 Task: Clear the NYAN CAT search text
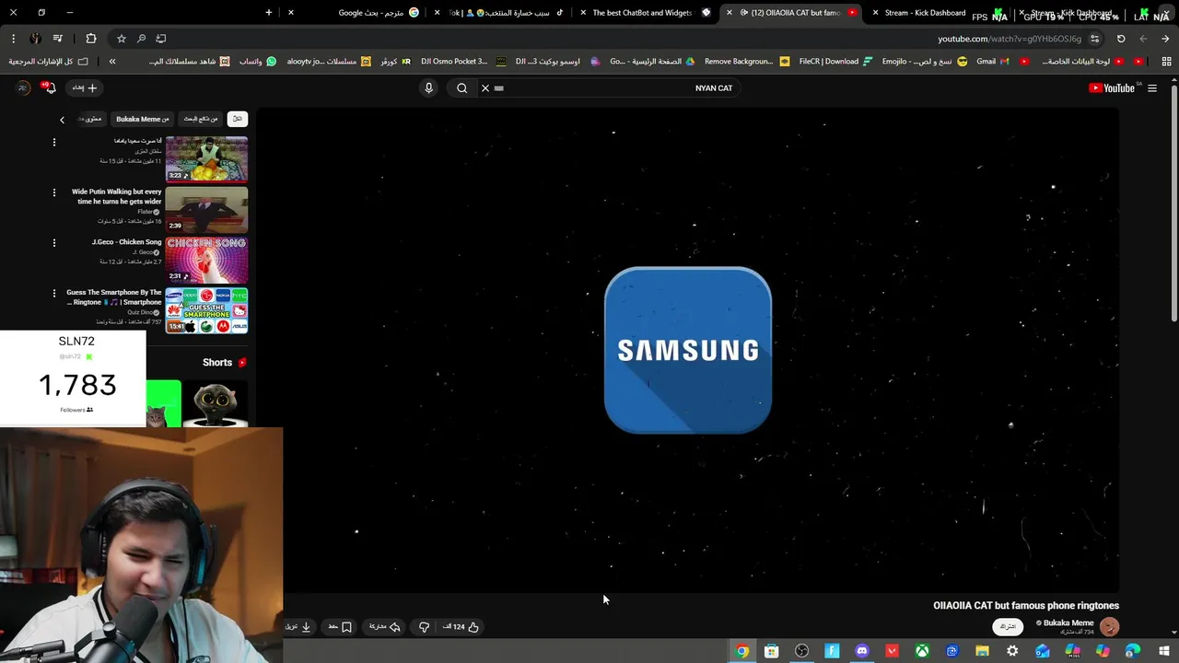(x=485, y=88)
